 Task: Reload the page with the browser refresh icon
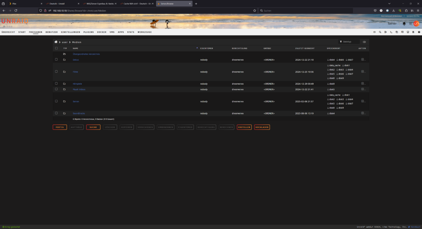(x=16, y=11)
